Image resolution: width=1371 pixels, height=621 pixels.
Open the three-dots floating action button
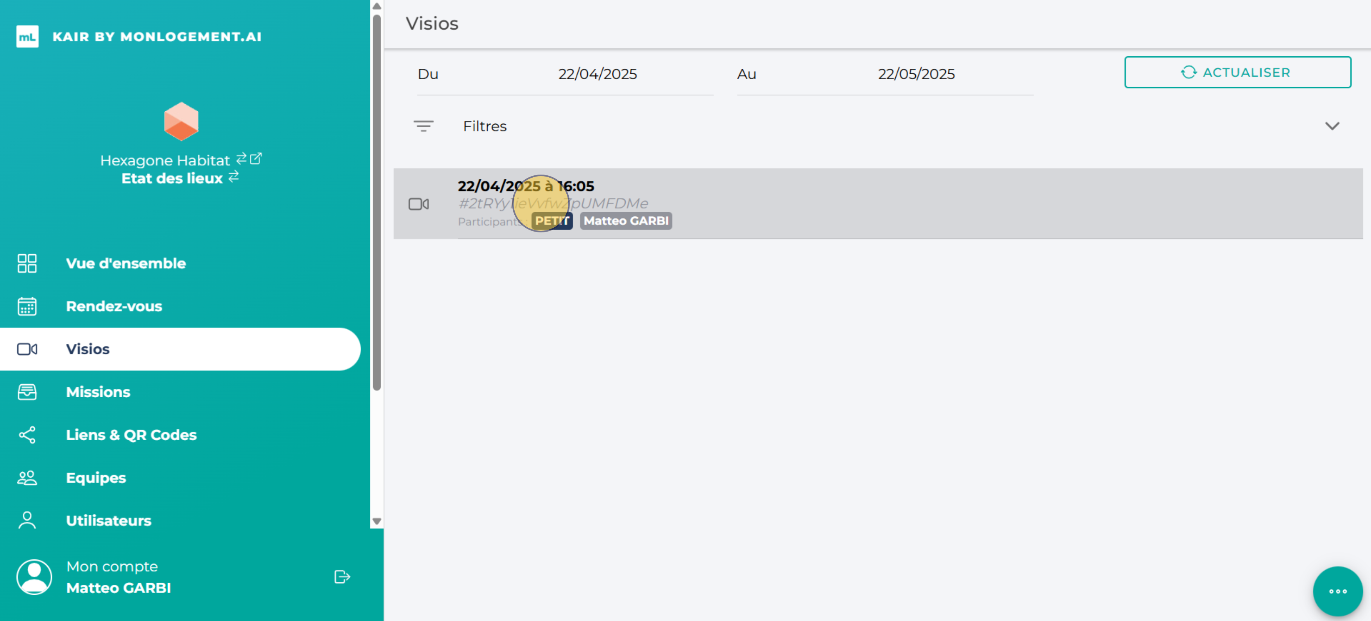click(x=1337, y=591)
